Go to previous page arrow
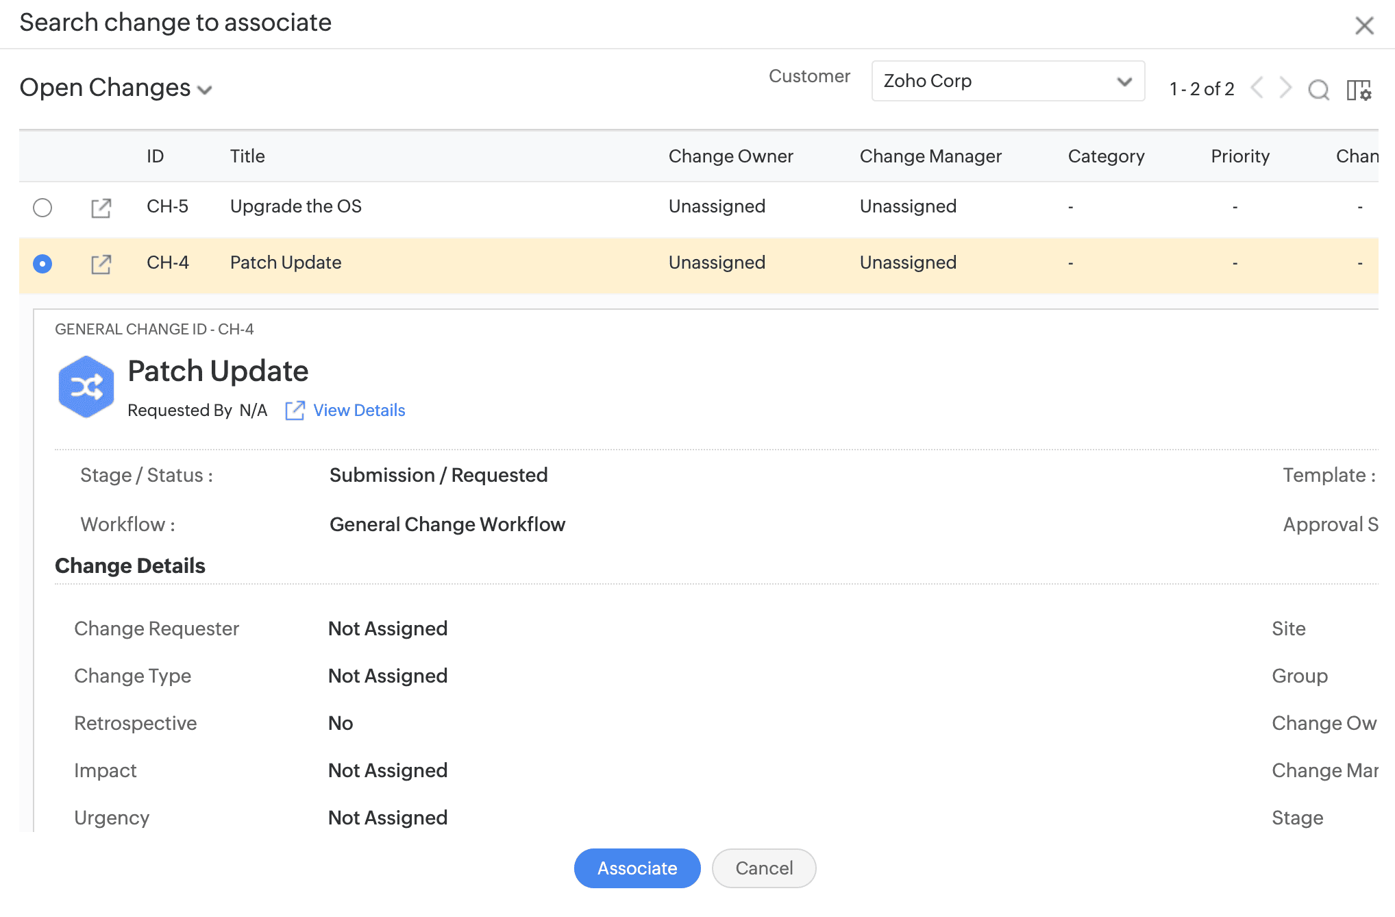The height and width of the screenshot is (917, 1395). 1257,88
